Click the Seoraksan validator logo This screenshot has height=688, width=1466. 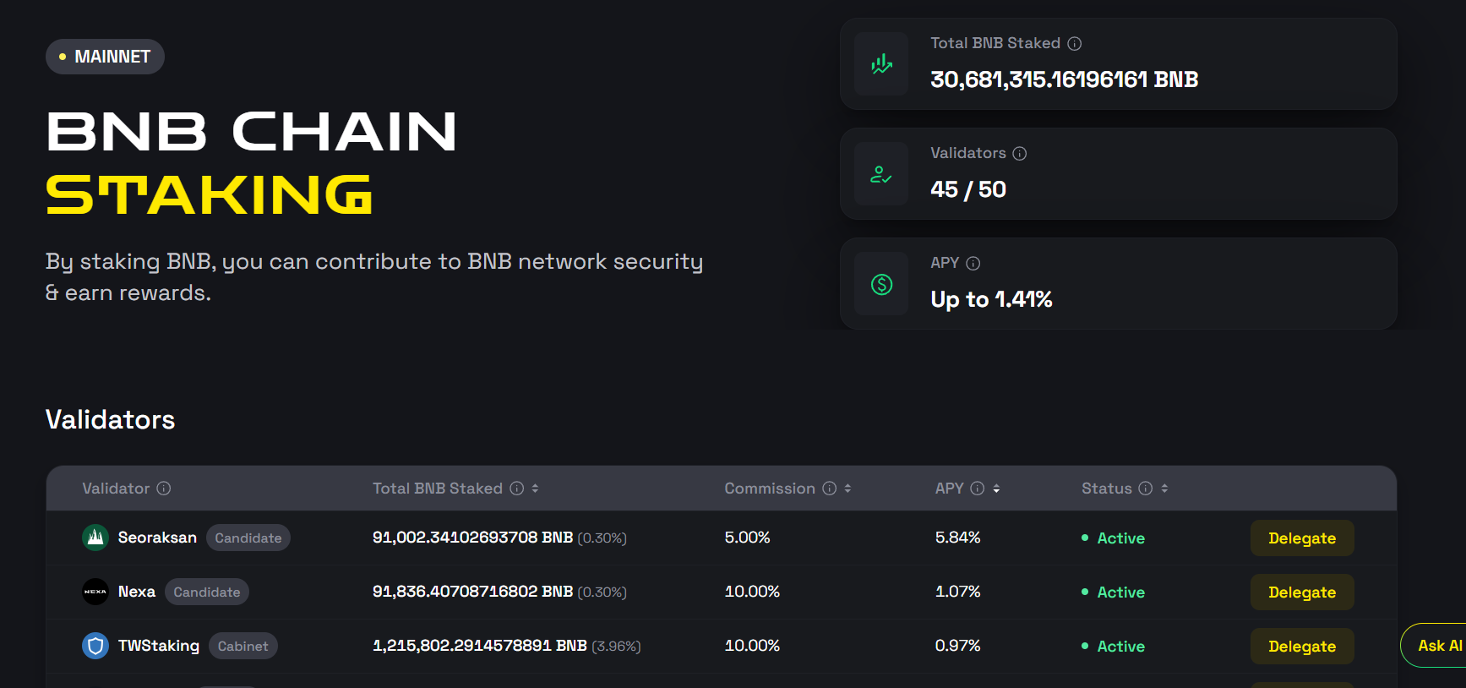(x=95, y=538)
